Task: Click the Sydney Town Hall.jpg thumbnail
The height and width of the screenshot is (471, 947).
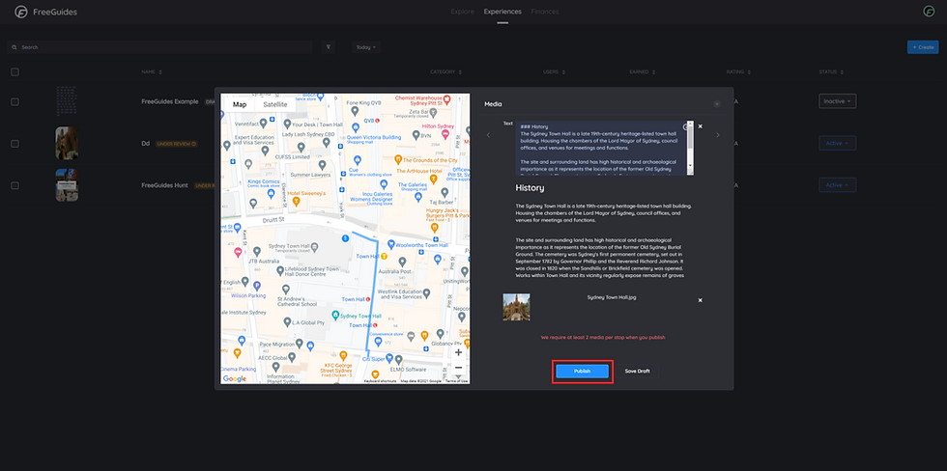Action: (x=516, y=307)
